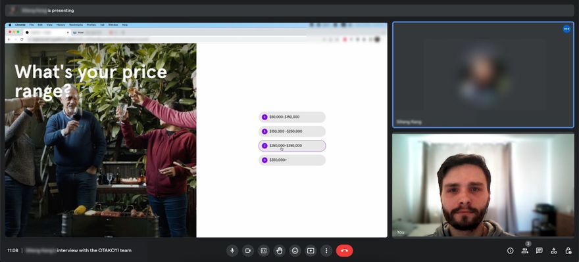Select the $350,000+ option
Screen dimensions: 579x262
tap(292, 160)
